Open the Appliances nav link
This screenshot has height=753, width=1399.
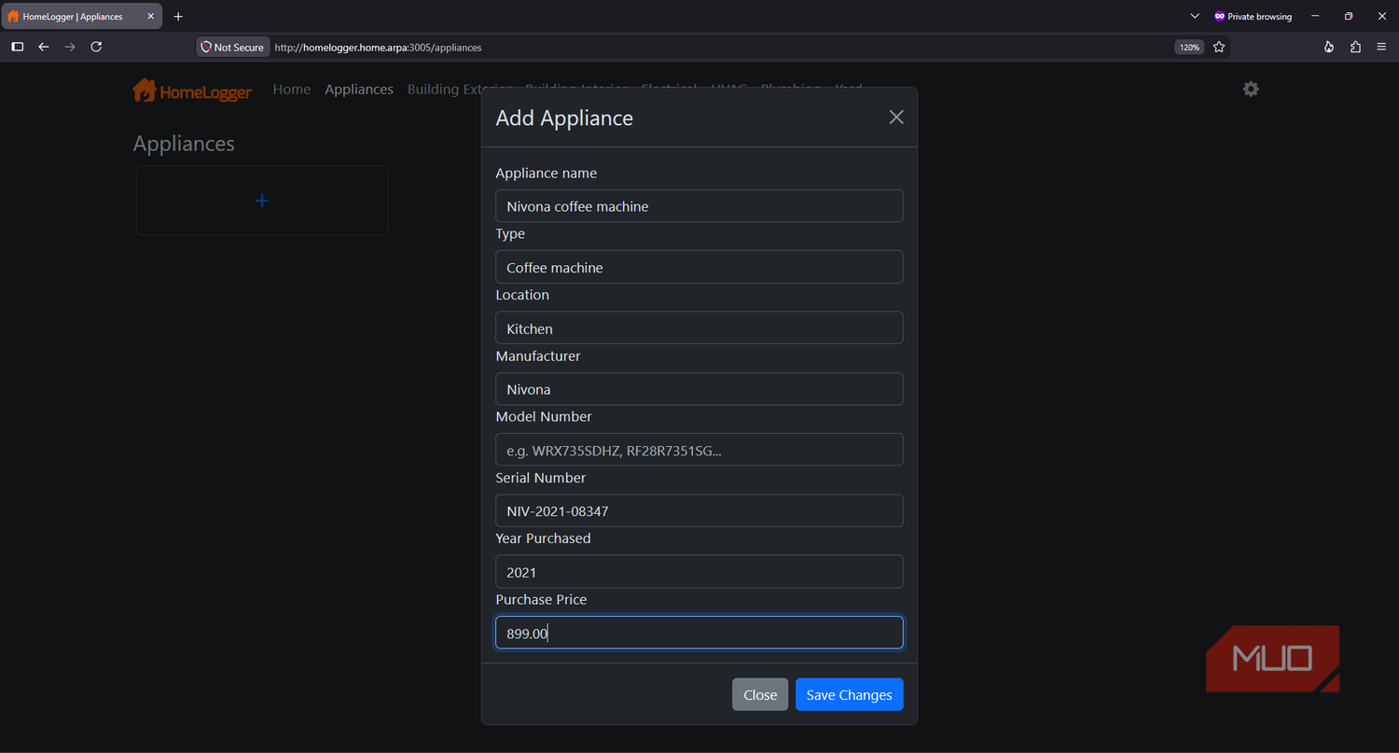[x=359, y=90]
